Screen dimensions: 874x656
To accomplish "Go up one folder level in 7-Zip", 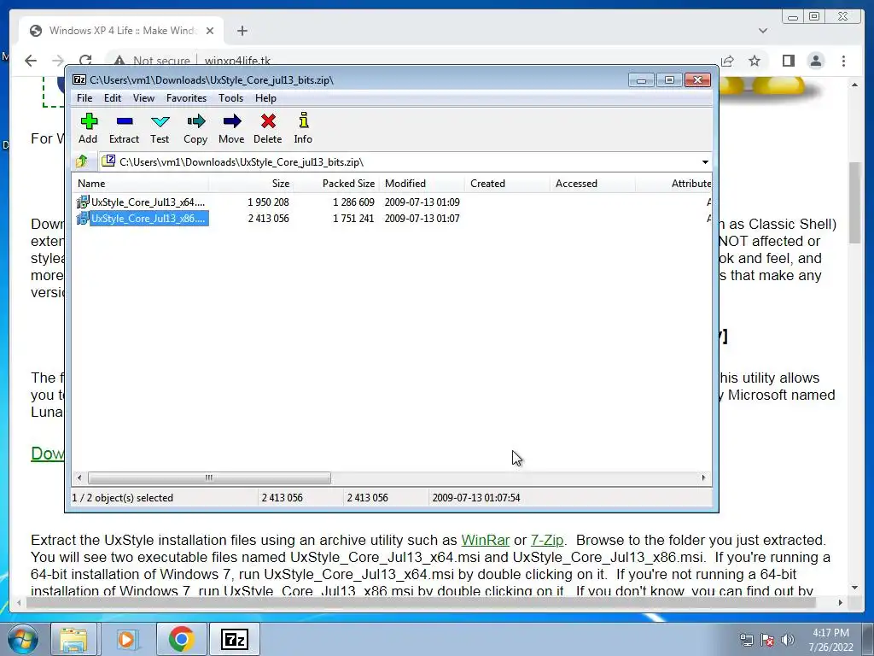I will (x=81, y=161).
